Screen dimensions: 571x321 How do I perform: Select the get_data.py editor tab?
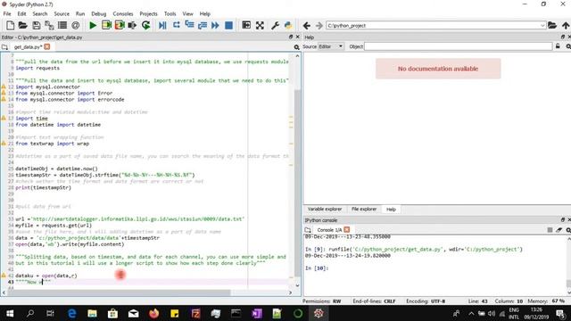(28, 47)
